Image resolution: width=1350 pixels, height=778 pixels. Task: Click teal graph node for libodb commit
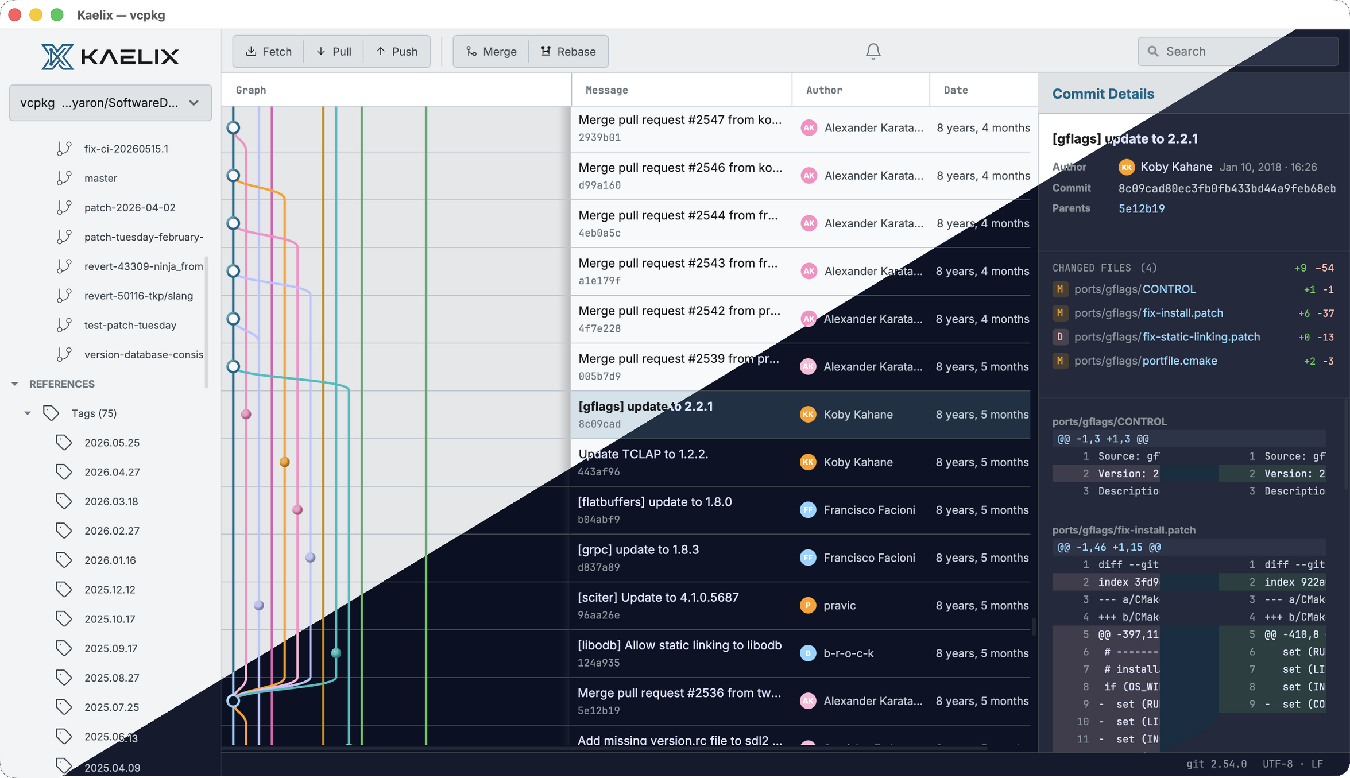click(x=336, y=653)
